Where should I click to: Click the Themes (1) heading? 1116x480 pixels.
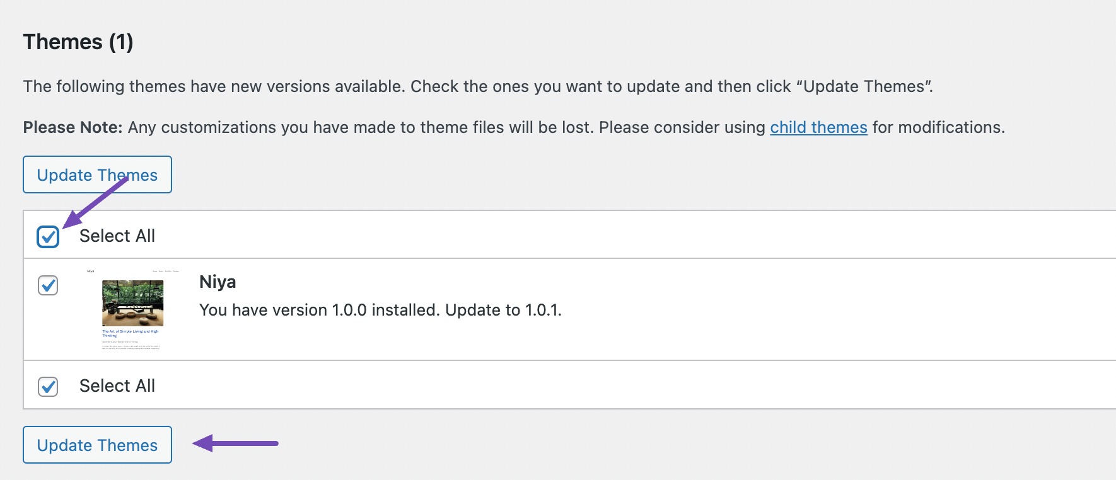(x=78, y=42)
